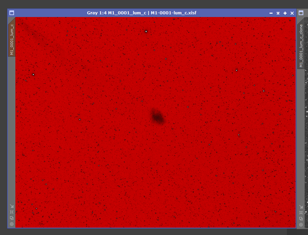Screen dimensions: 308x235
Task: Click the fit-view icon in clone window
Action: (301, 212)
